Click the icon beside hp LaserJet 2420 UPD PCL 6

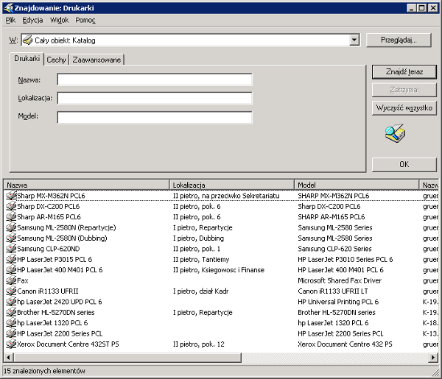(x=11, y=302)
